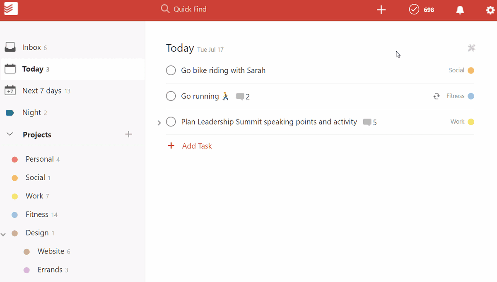Click the Todoist logo icon
The height and width of the screenshot is (282, 497).
[x=11, y=9]
